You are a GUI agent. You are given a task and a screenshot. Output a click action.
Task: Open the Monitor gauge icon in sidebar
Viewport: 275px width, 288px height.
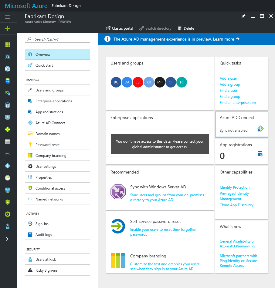[x=8, y=178]
